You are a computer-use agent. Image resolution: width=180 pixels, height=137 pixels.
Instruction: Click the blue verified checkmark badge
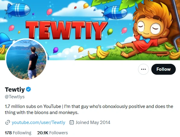[28, 89]
